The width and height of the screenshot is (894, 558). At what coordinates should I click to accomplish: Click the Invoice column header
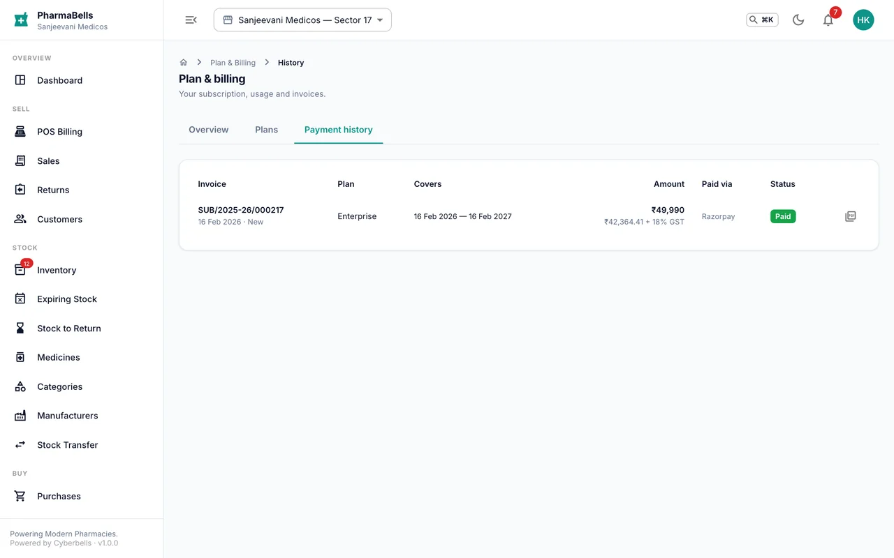212,184
